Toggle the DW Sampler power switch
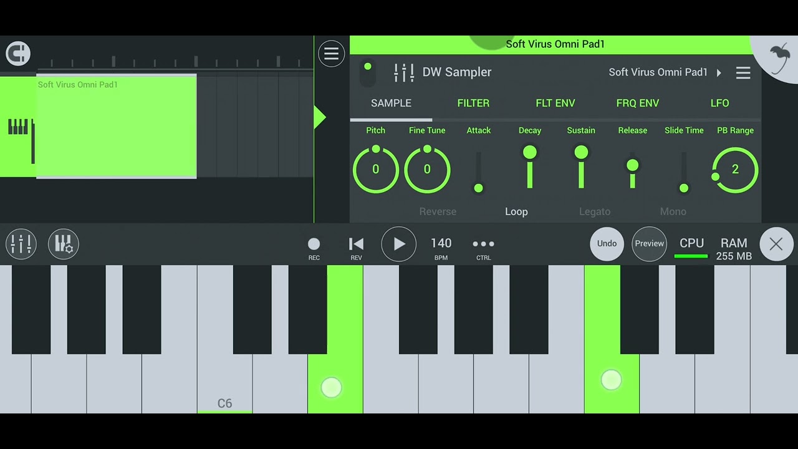The height and width of the screenshot is (449, 798). click(x=368, y=72)
